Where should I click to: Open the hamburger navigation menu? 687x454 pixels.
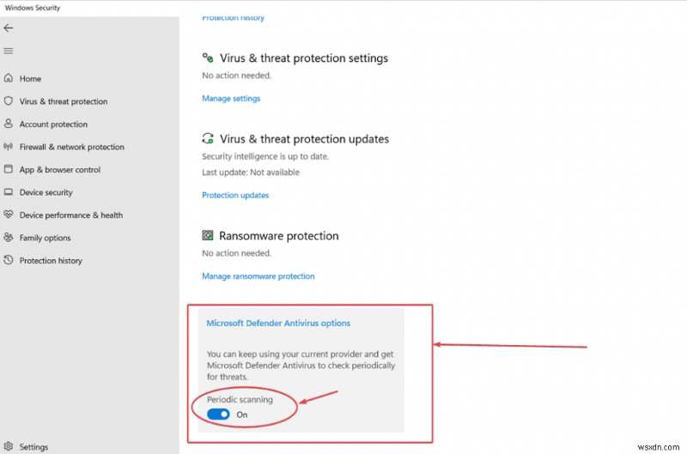9,51
